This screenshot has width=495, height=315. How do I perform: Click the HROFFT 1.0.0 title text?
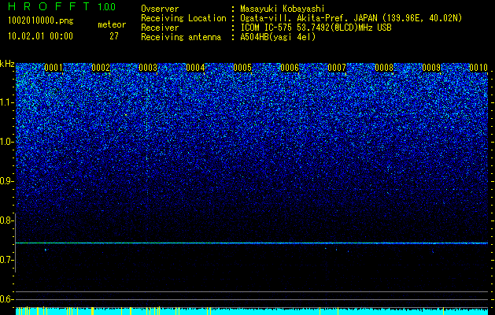click(x=61, y=6)
